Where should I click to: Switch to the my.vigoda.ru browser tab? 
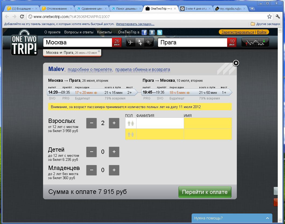tap(230, 9)
